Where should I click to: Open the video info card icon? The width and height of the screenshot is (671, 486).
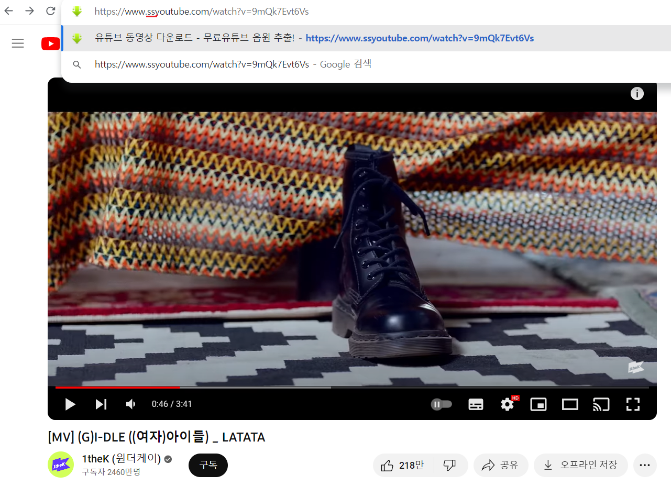pos(637,94)
